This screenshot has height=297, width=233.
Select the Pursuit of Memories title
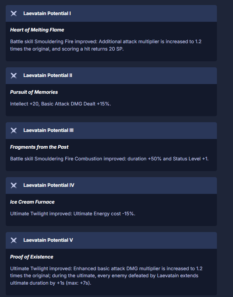coord(34,92)
